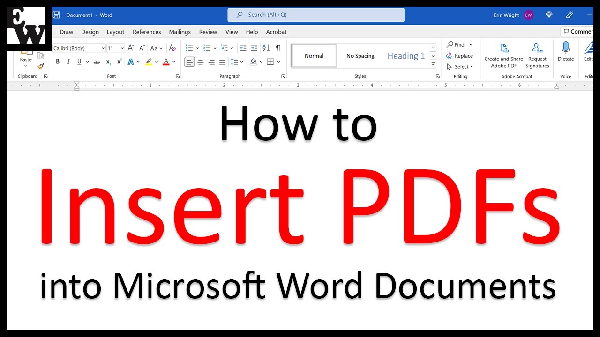Click the Request Signatures icon
Screen dimensions: 600x337
pyautogui.click(x=537, y=55)
